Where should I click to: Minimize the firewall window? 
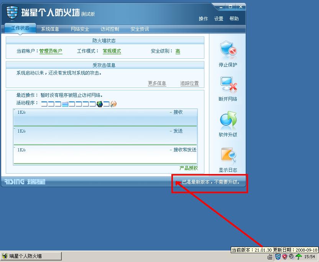pyautogui.click(x=221, y=7)
